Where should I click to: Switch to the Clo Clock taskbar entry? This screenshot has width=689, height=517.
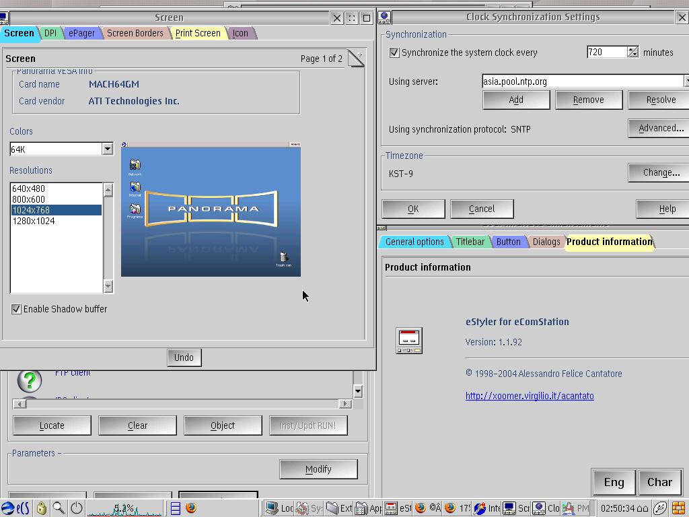[546, 508]
